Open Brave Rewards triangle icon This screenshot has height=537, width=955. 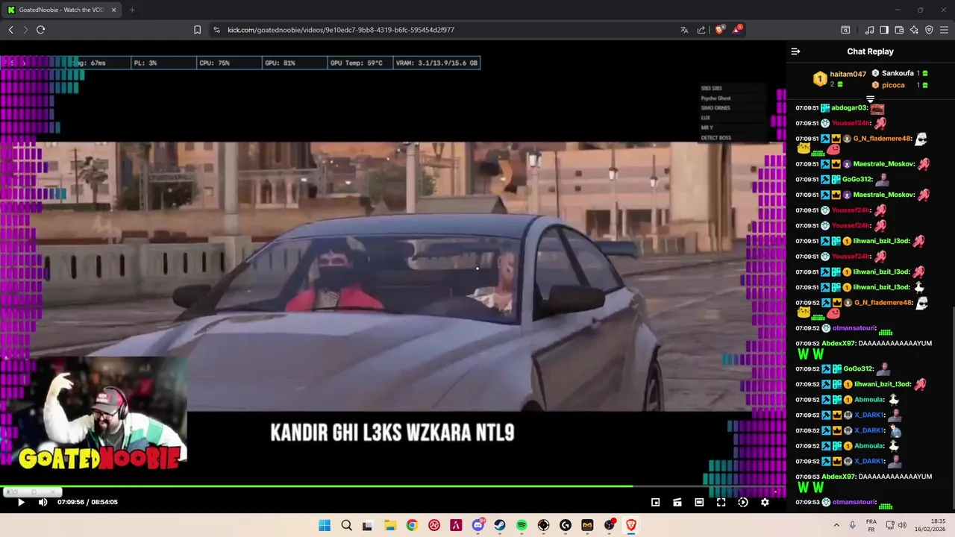pyautogui.click(x=737, y=30)
